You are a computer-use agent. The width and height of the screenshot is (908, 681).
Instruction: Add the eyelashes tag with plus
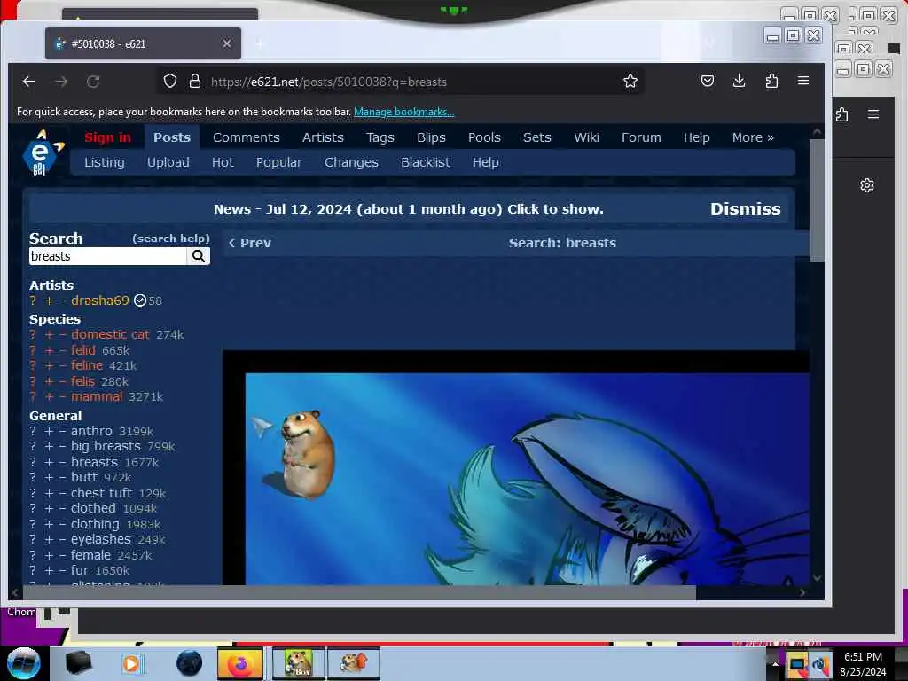pyautogui.click(x=50, y=540)
